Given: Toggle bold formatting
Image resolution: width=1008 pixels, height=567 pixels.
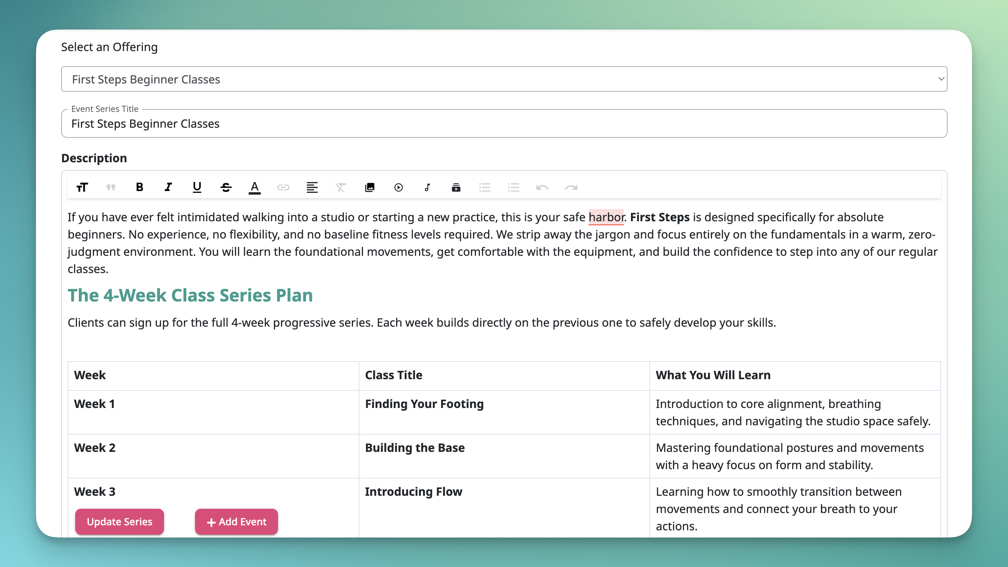Looking at the screenshot, I should (x=140, y=187).
